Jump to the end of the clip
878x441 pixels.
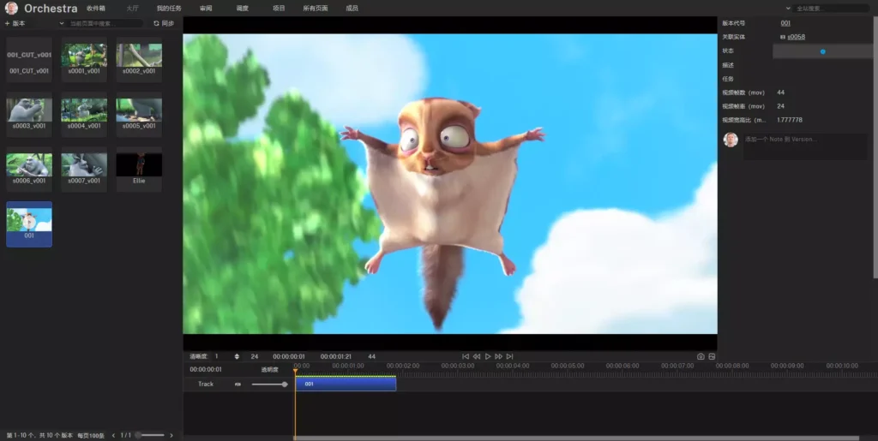coord(509,356)
